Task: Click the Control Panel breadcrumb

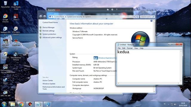Action: click(x=59, y=17)
